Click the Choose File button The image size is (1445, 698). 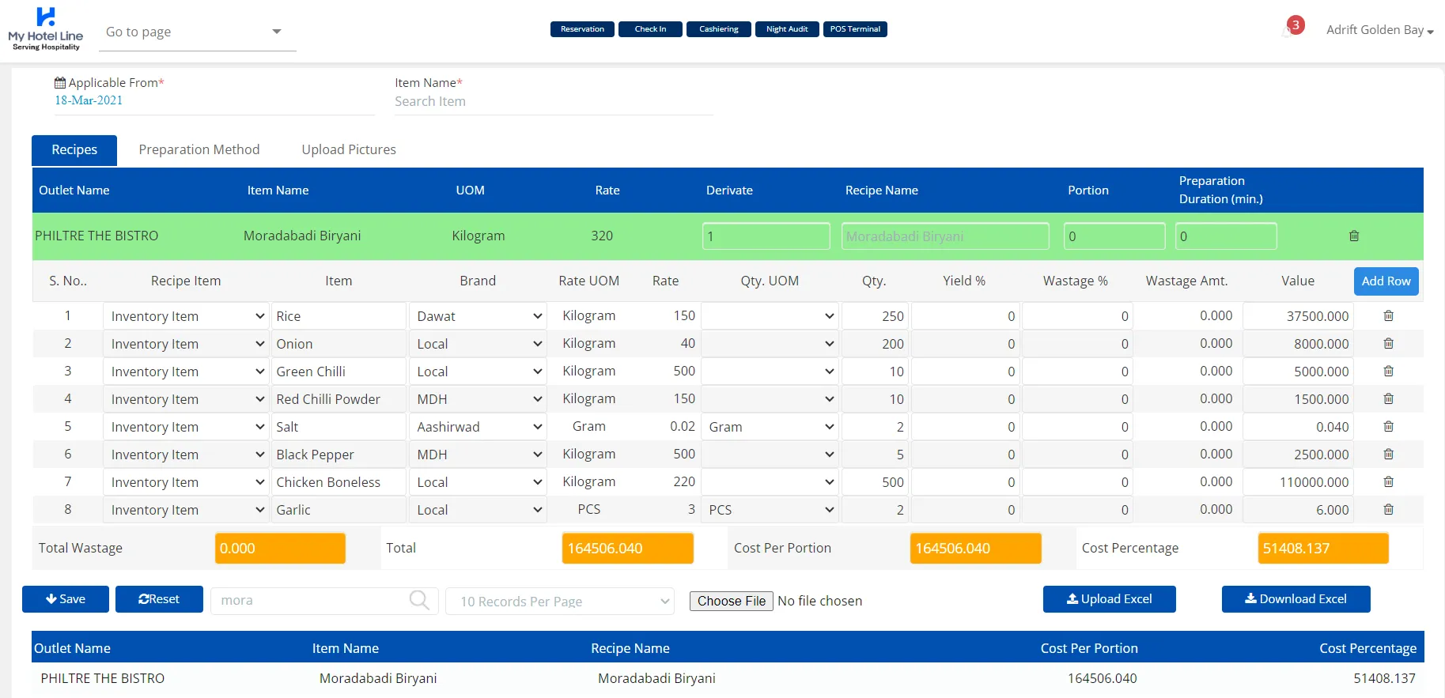pyautogui.click(x=732, y=601)
